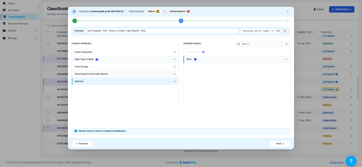Open the info icon beside Offal
Viewport: 362px width, 167px height.
(195, 59)
